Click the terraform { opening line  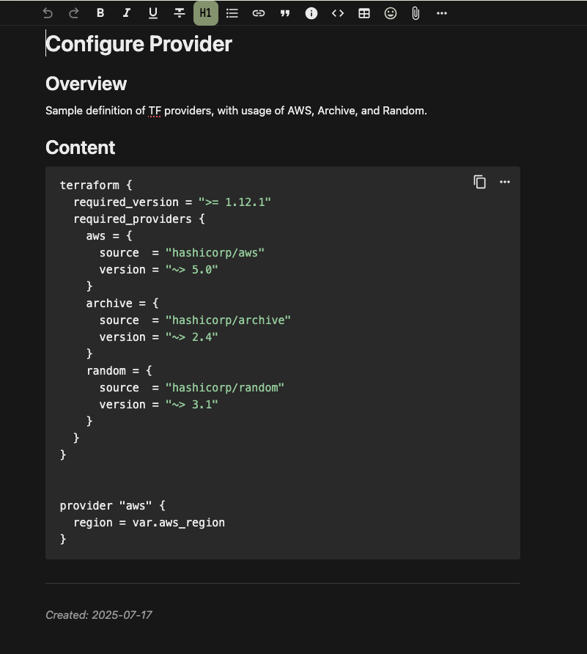point(96,185)
